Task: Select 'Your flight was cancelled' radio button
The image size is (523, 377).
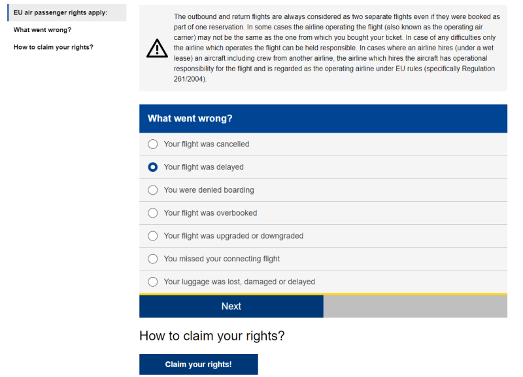Action: 153,144
